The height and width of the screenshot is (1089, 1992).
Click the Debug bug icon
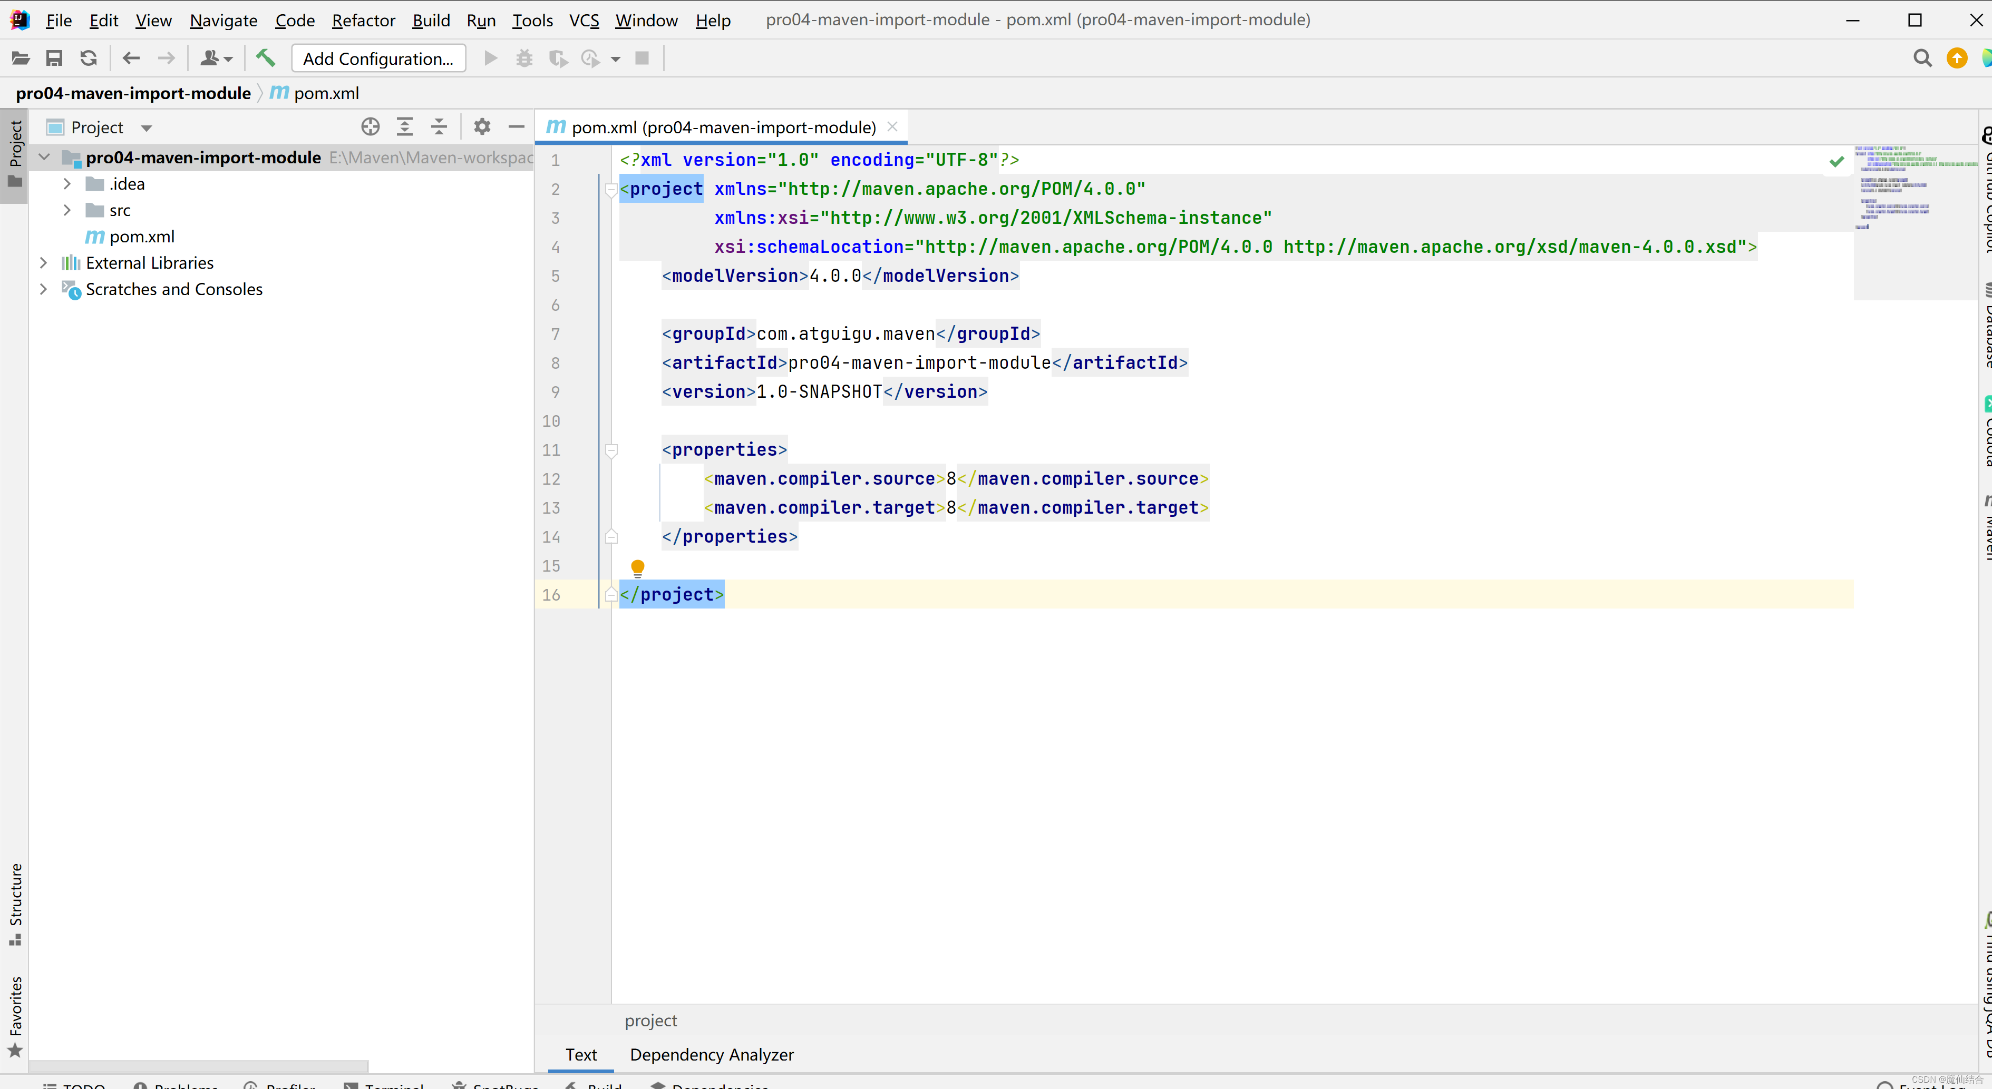click(524, 58)
